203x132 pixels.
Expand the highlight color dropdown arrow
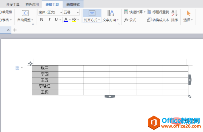(x=78, y=20)
